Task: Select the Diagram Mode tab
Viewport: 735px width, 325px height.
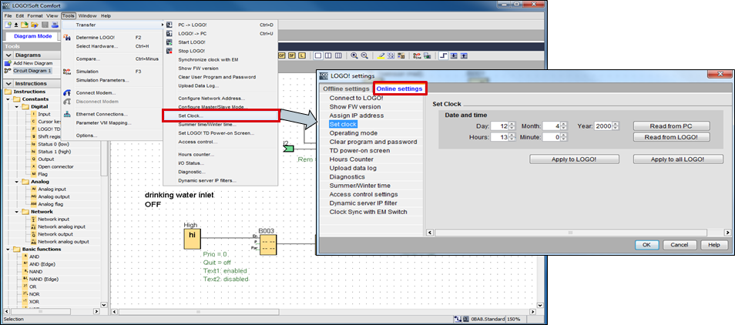Action: pos(33,36)
